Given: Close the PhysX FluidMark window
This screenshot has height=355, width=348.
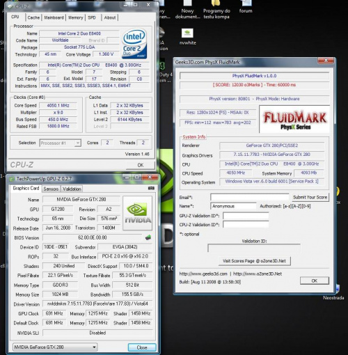Looking at the screenshot, I should (326, 61).
